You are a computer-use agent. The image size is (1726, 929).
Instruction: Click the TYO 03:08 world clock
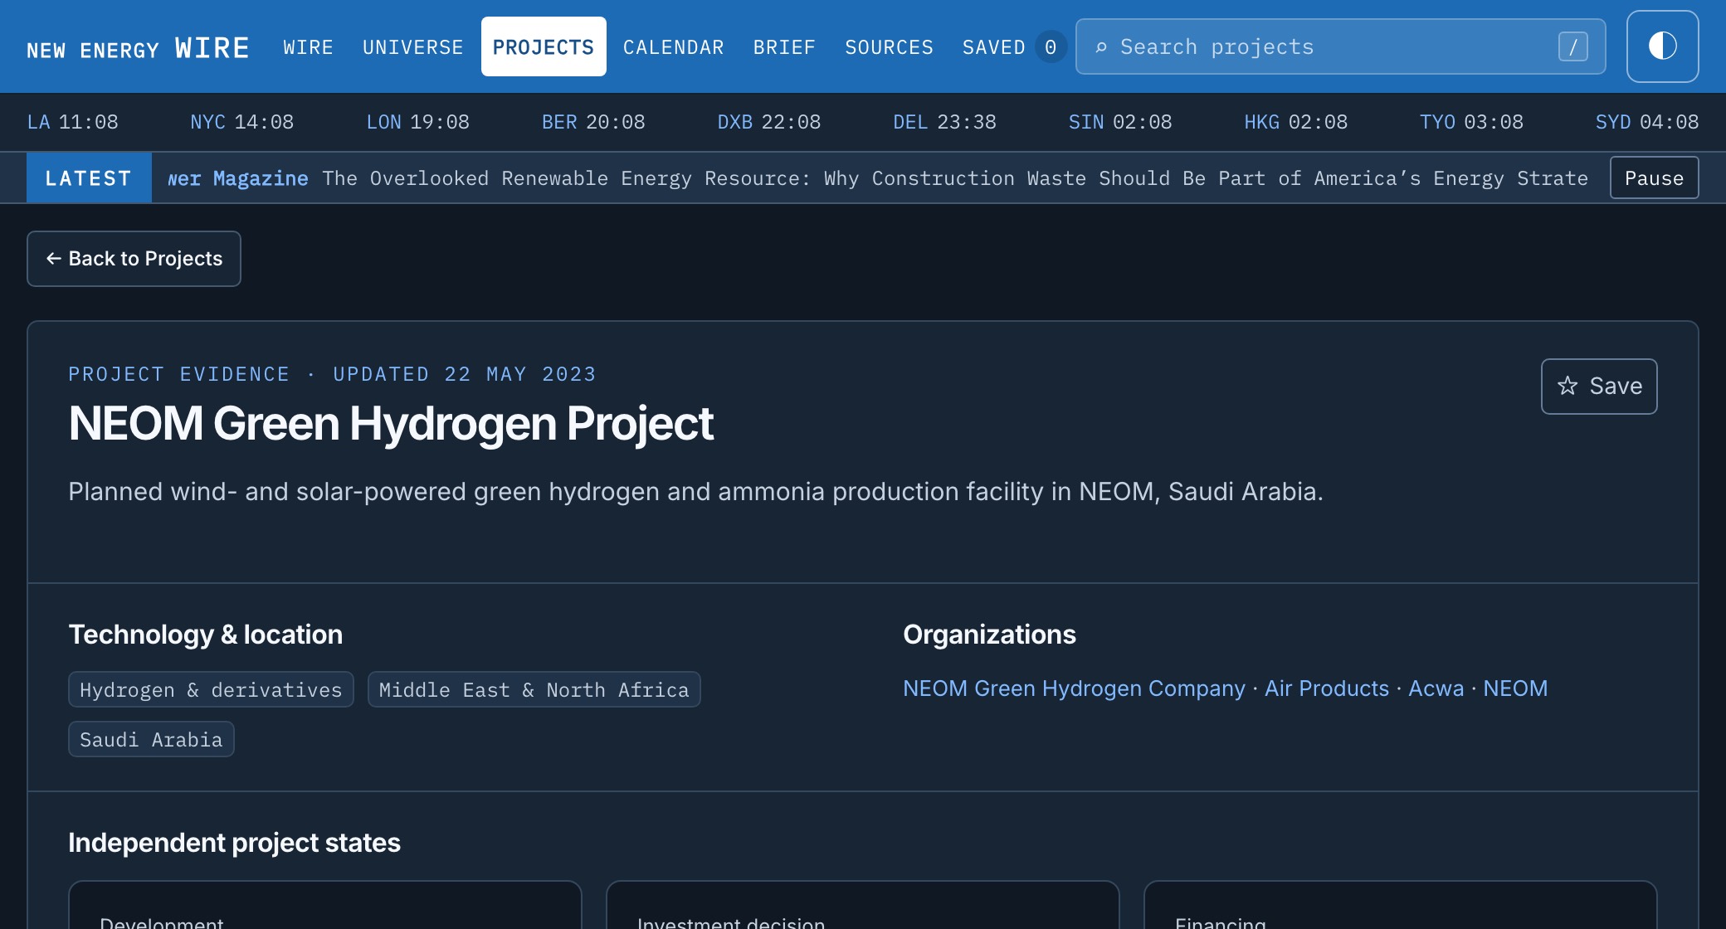1471,123
